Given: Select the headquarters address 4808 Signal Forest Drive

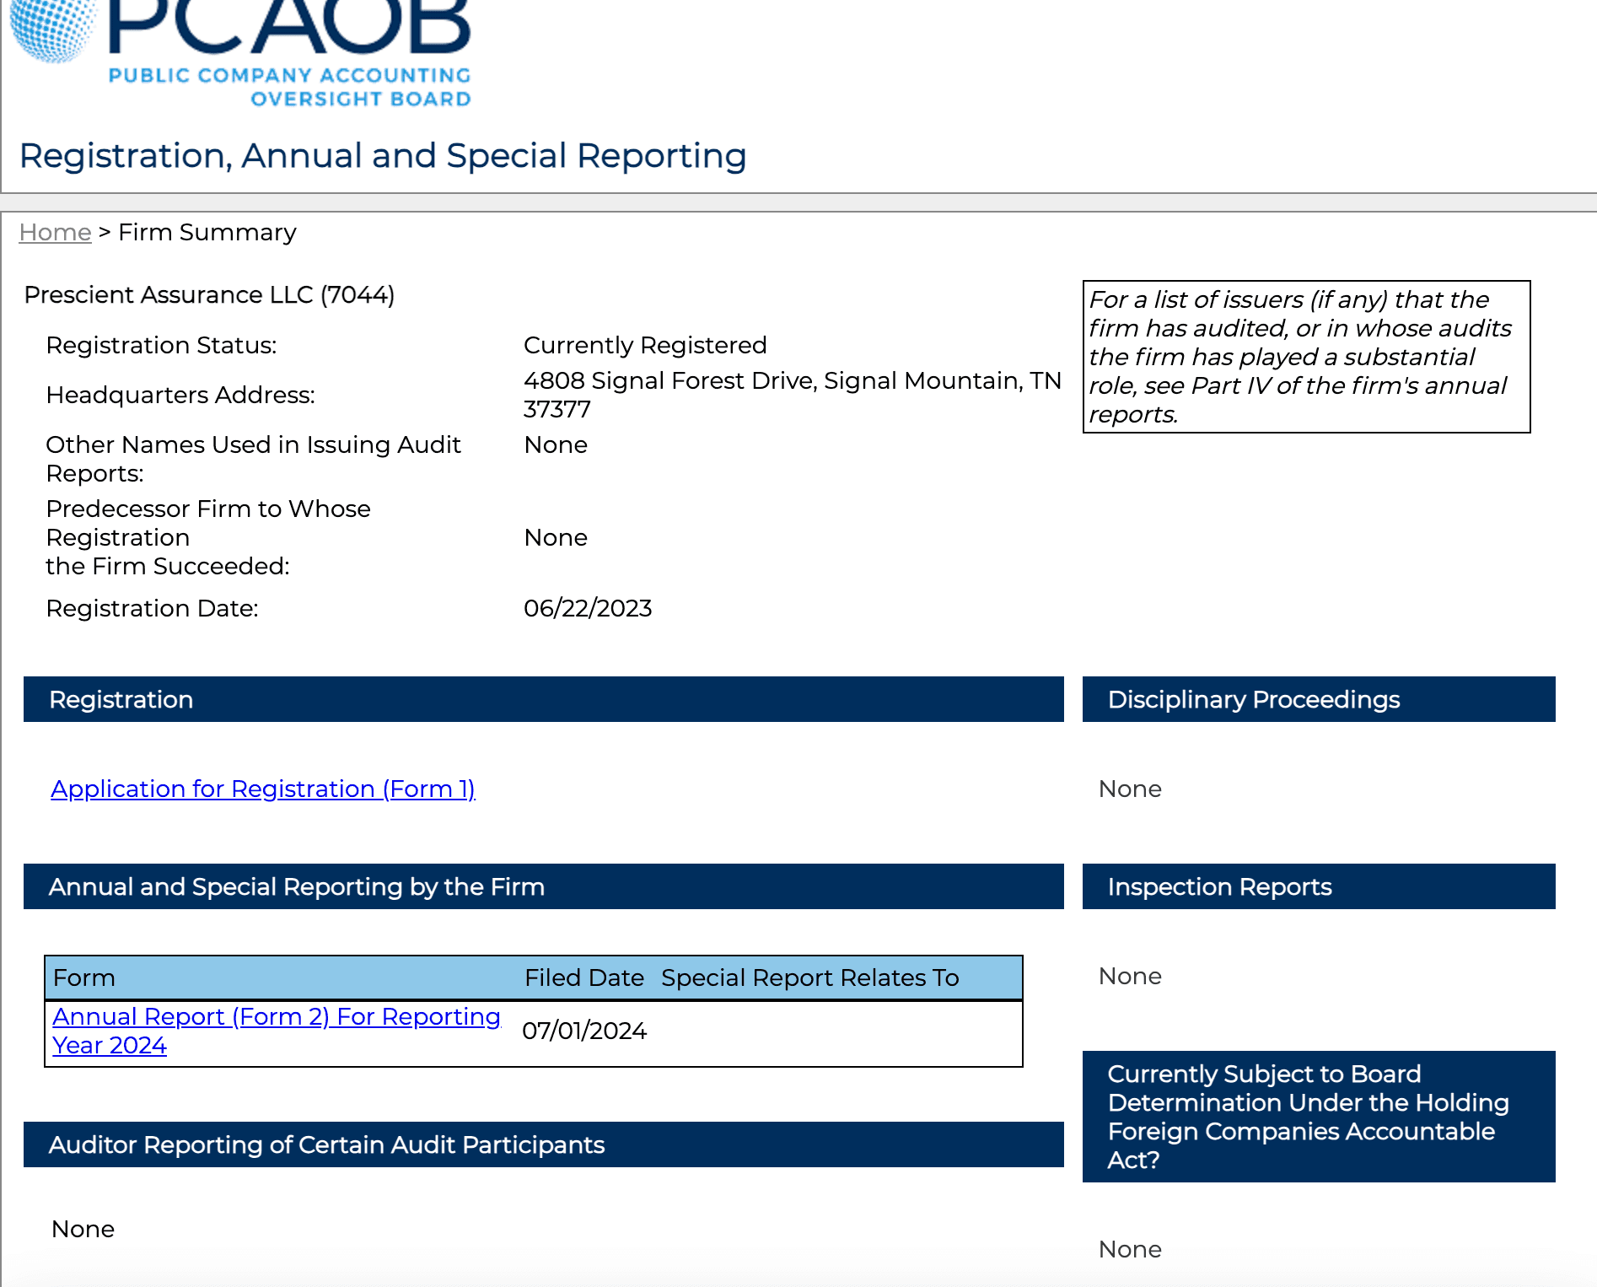Looking at the screenshot, I should click(793, 395).
